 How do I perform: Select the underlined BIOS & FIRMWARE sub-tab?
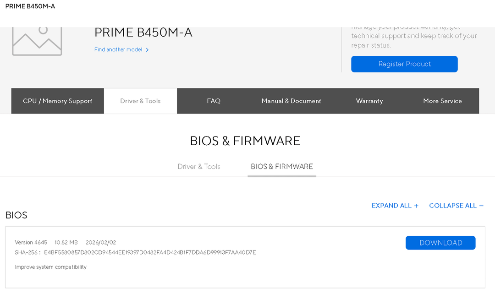(282, 167)
